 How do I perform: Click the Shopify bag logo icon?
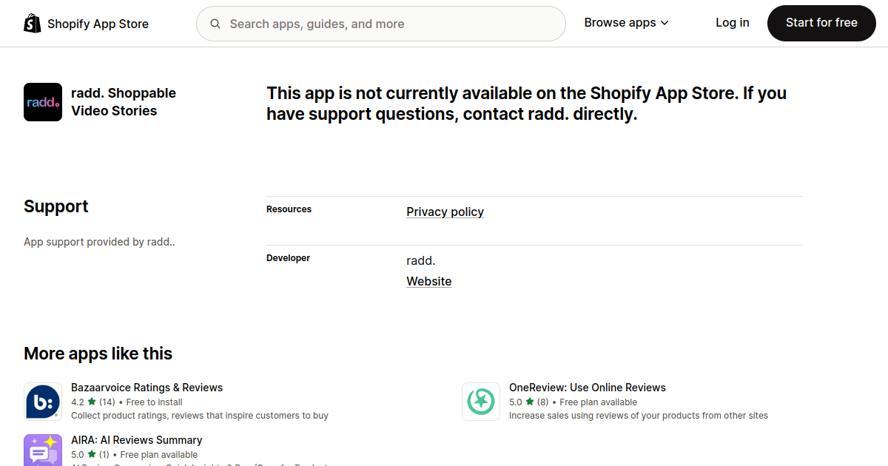pyautogui.click(x=33, y=24)
